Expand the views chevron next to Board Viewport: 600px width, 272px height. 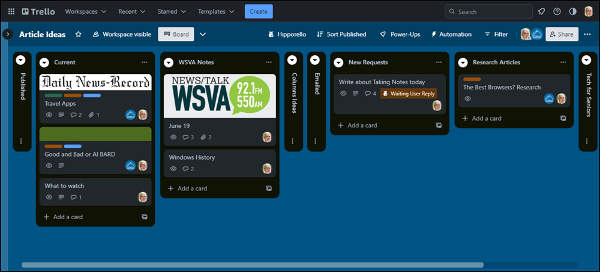click(x=203, y=34)
